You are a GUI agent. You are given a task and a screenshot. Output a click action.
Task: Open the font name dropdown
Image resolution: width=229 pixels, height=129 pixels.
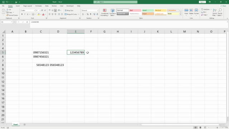(34, 10)
